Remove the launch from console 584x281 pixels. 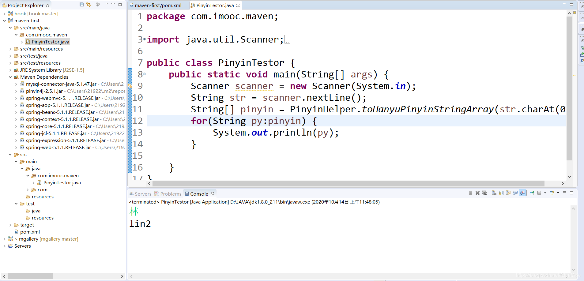click(x=477, y=193)
